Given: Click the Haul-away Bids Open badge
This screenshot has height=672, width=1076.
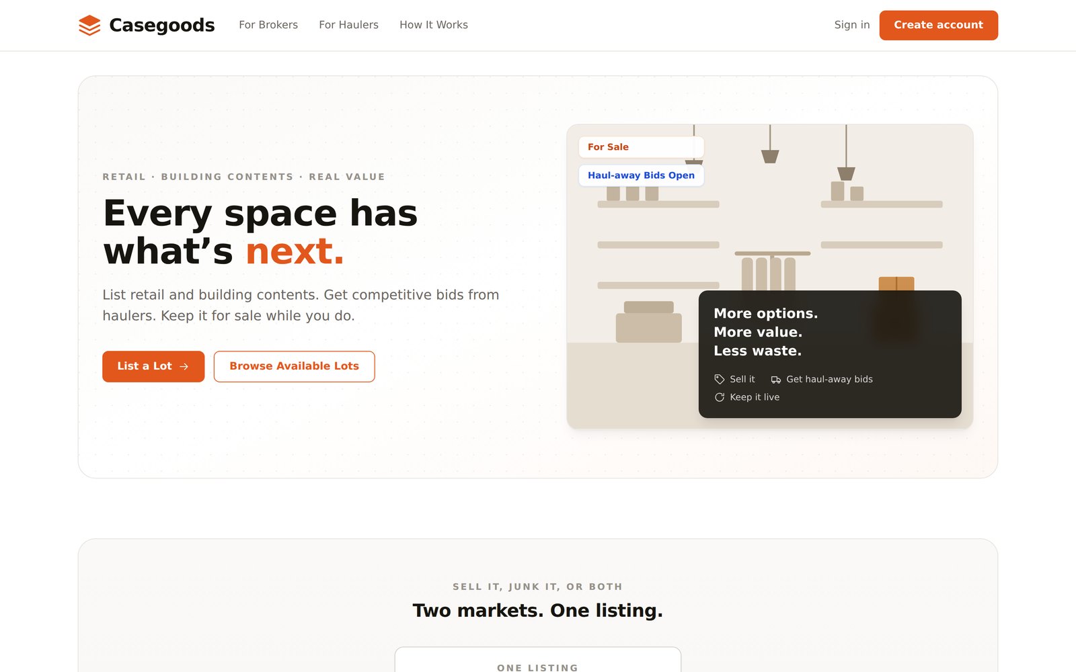Looking at the screenshot, I should [x=641, y=175].
